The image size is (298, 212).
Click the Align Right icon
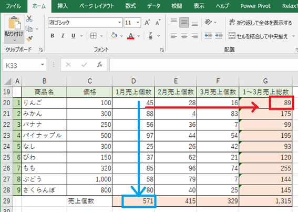click(x=194, y=36)
